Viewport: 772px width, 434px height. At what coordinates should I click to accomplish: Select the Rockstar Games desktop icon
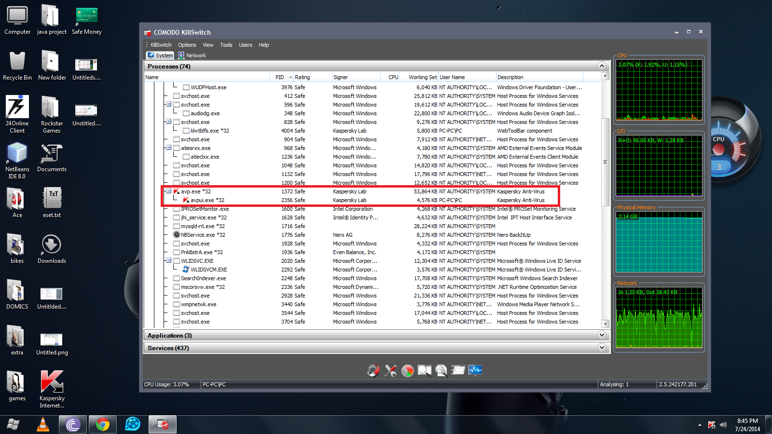point(52,115)
